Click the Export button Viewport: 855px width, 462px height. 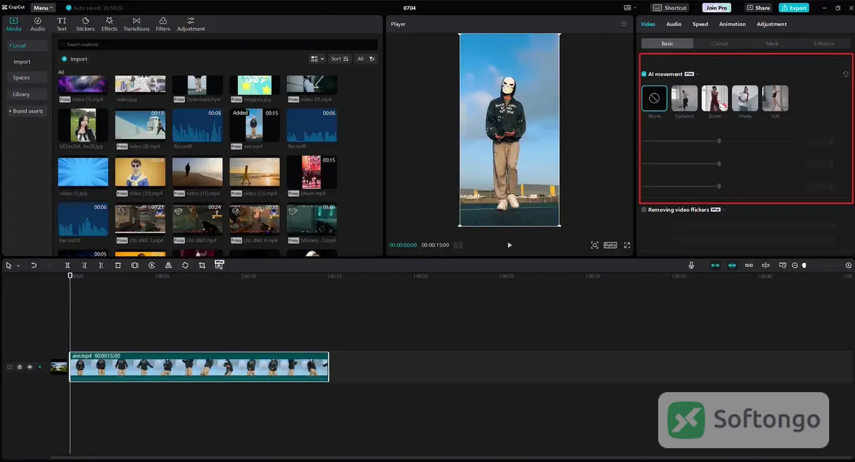[x=794, y=8]
